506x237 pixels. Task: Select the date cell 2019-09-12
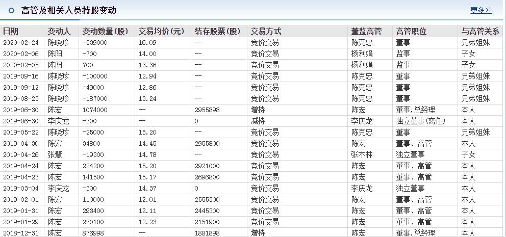pyautogui.click(x=20, y=87)
